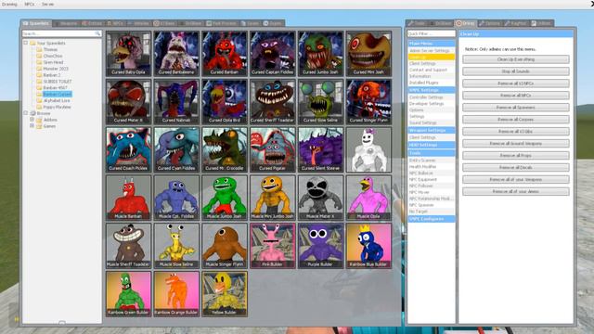The height and width of the screenshot is (334, 594).
Task: Collapse the Browse tree node
Action: pos(26,113)
